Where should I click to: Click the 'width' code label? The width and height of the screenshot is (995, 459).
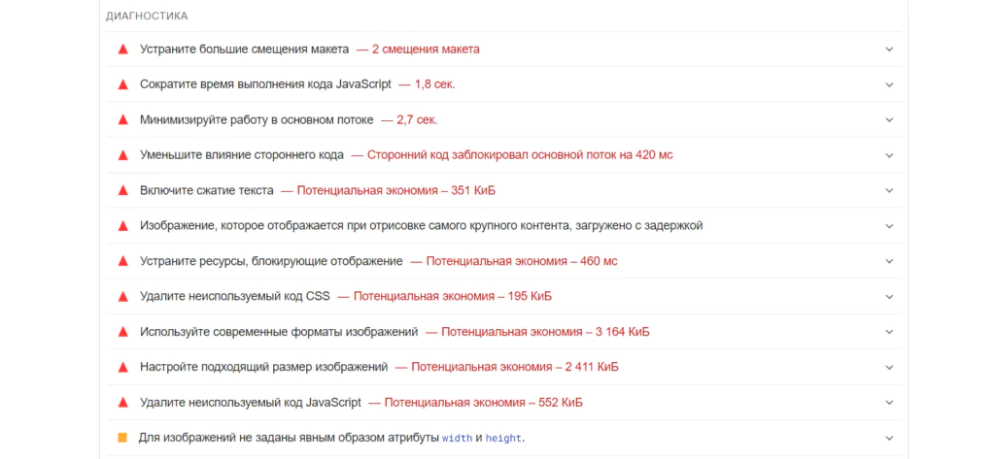click(x=457, y=438)
